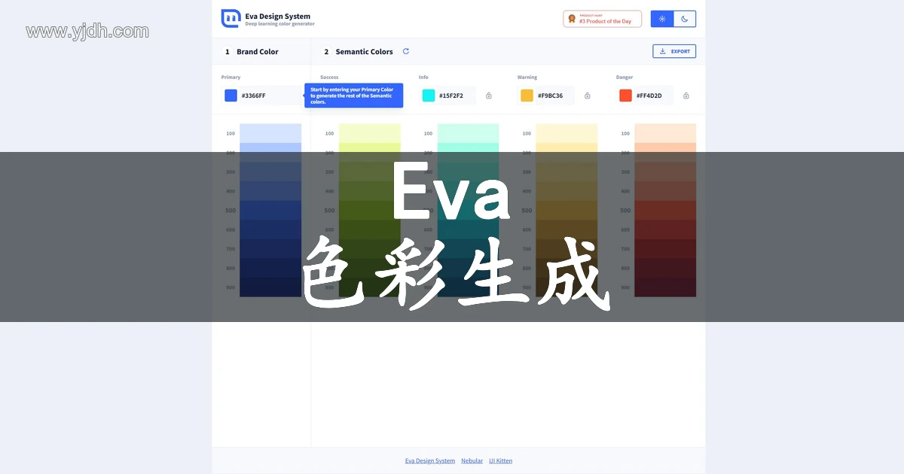Edit the Primary hex field #3366FF
904x474 pixels.
[x=261, y=96]
